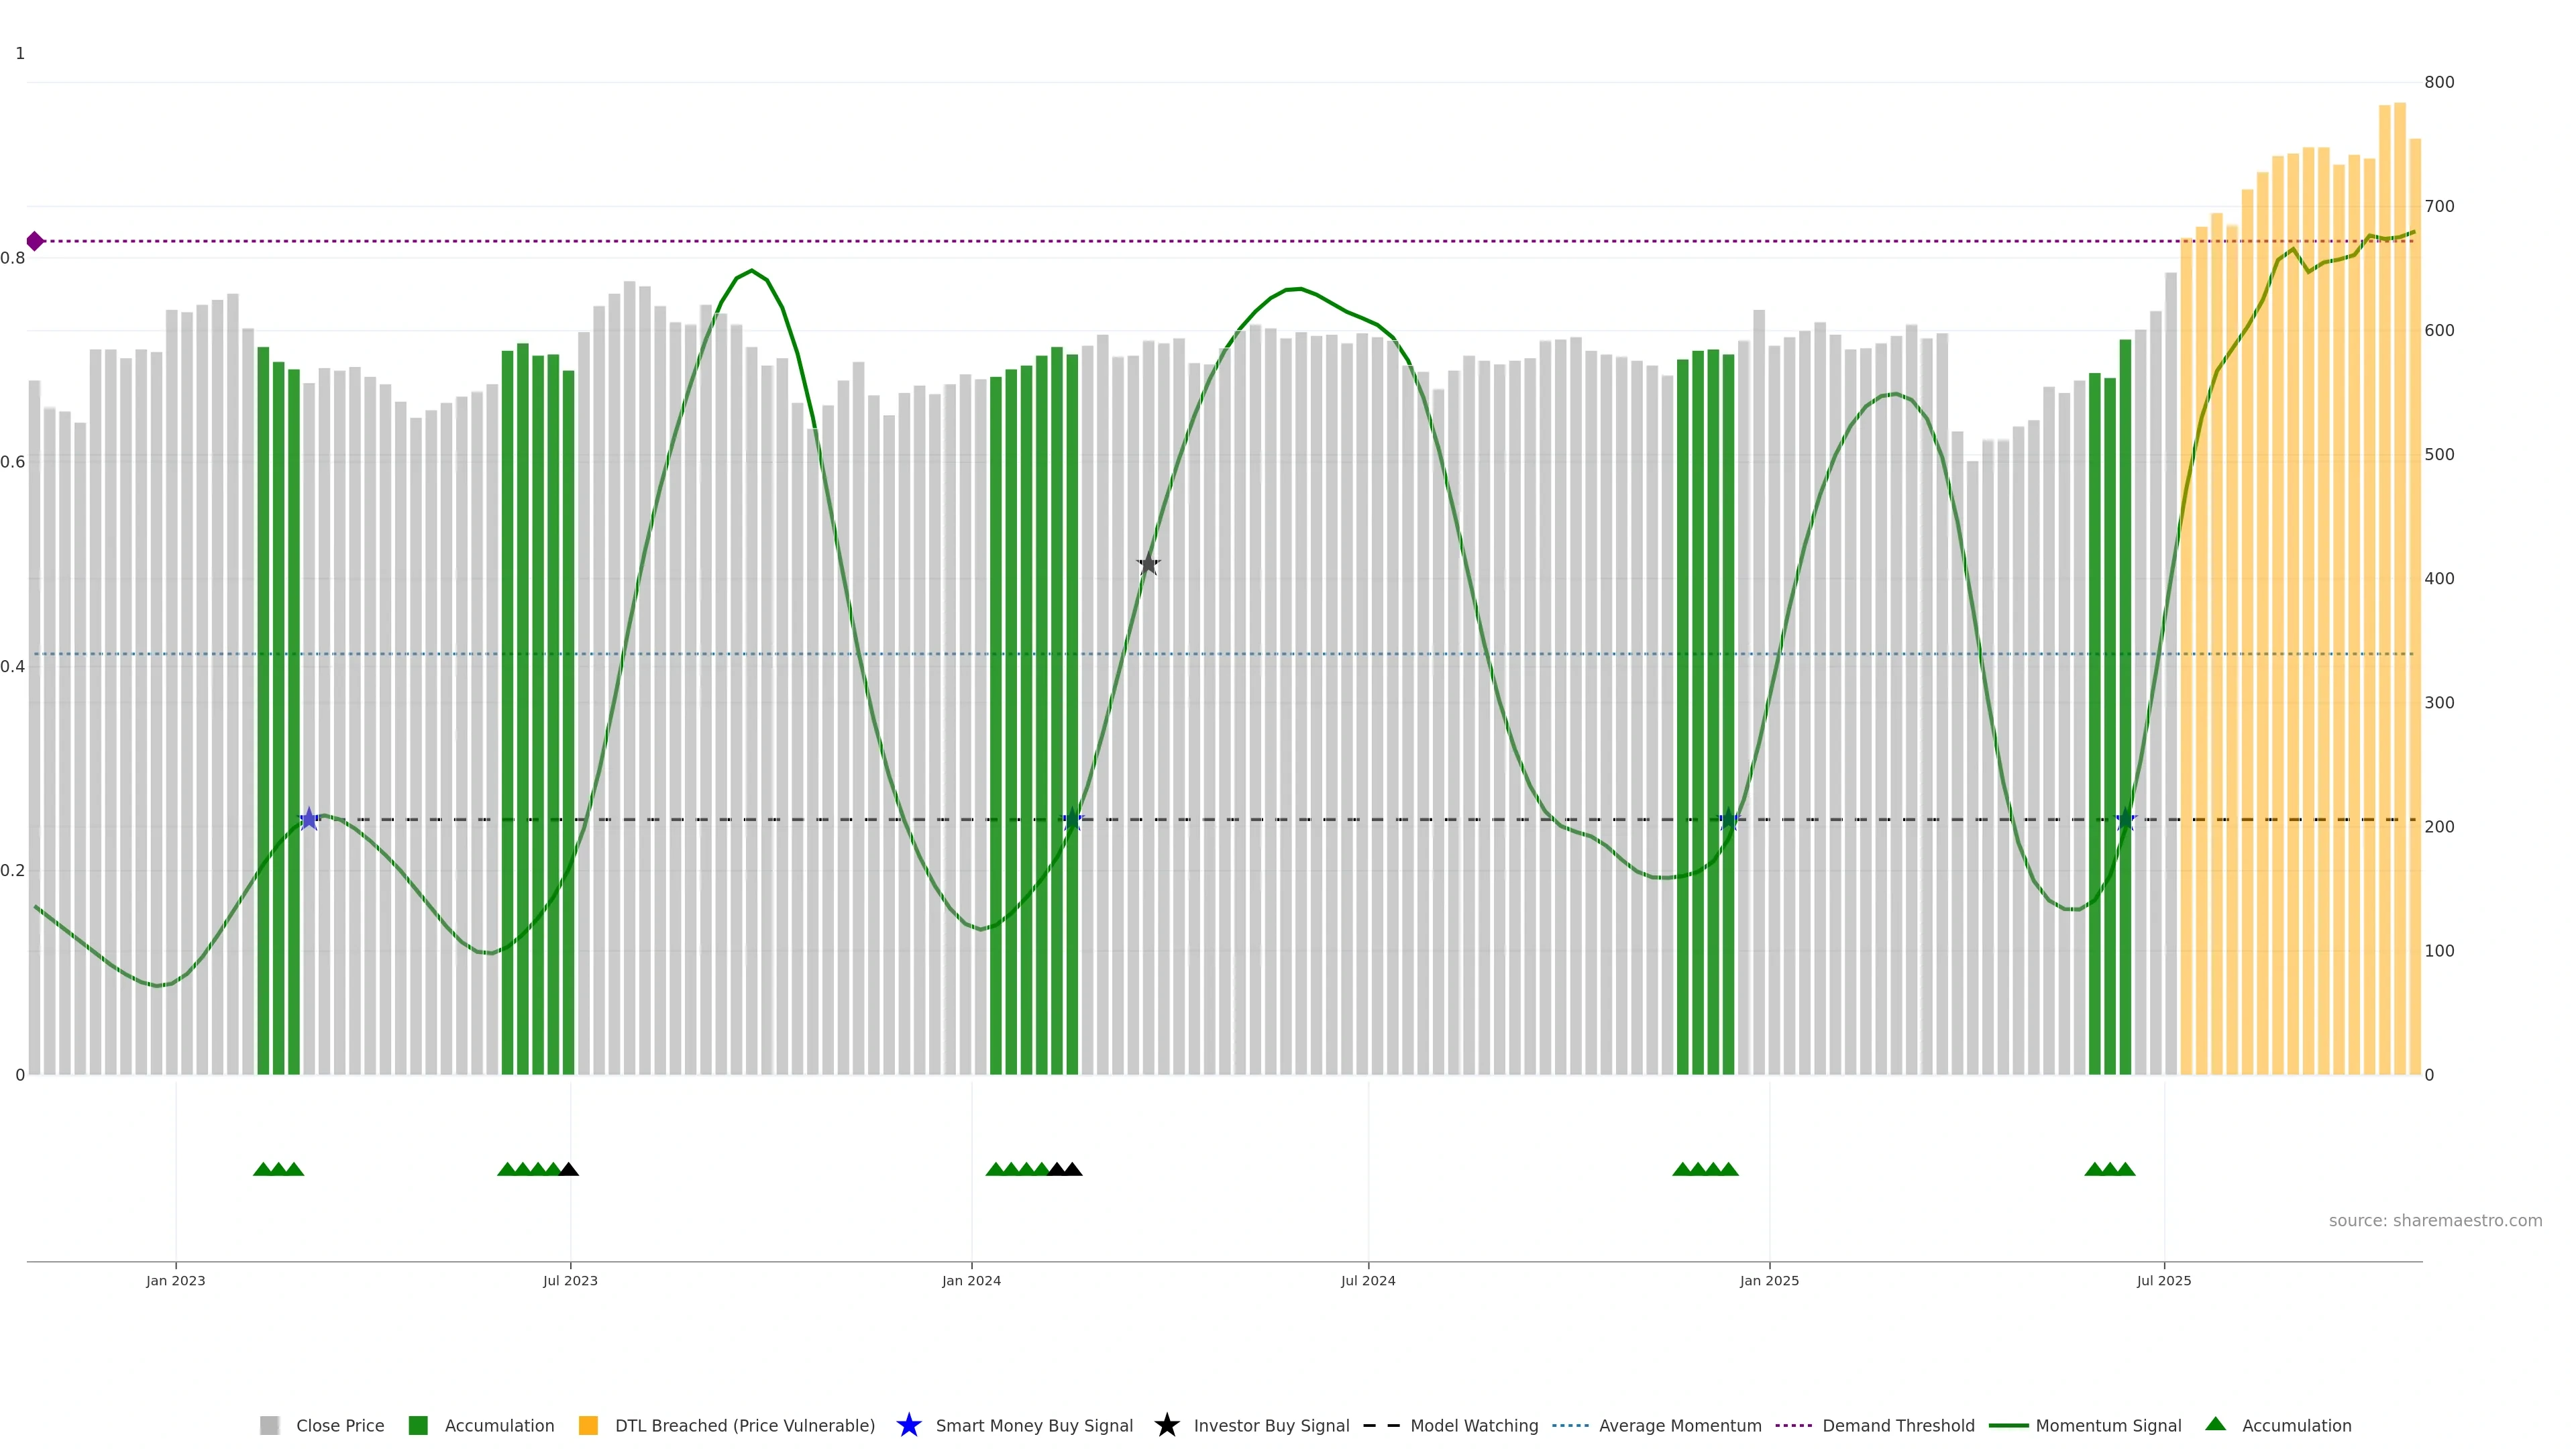Click the gray Close Price legend icon

[269, 1425]
